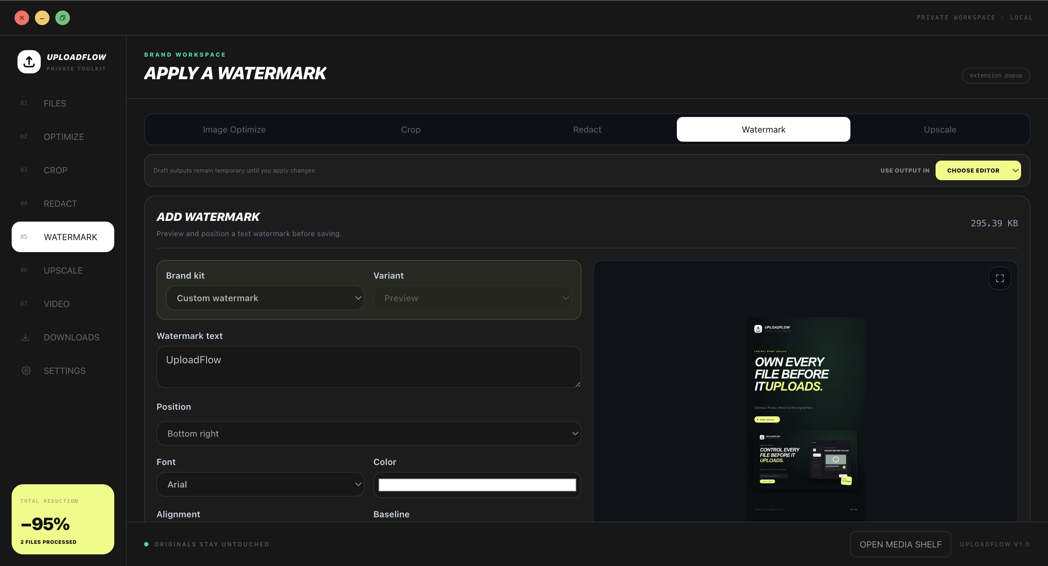Open Video in the sidebar
The width and height of the screenshot is (1048, 566).
63,304
